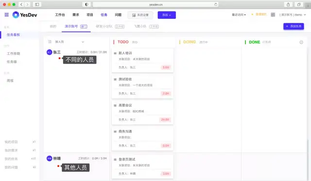Open the 项目 menu

pyautogui.click(x=90, y=15)
